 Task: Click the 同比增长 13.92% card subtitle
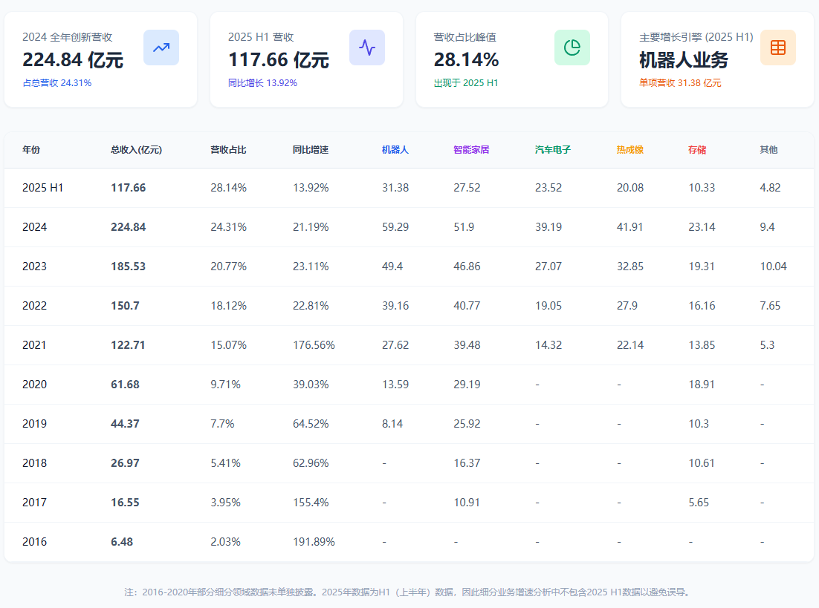tap(262, 83)
